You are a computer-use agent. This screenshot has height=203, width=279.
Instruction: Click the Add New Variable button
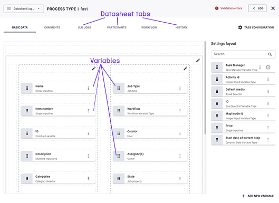tap(258, 196)
